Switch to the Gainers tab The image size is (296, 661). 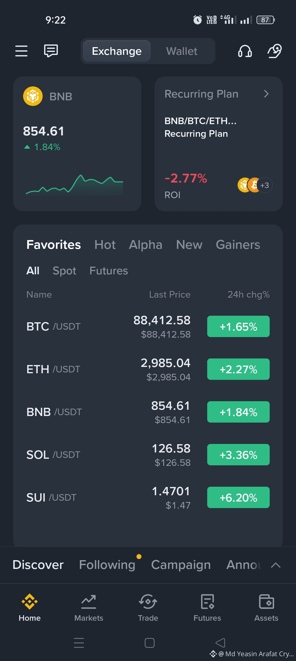pos(238,245)
